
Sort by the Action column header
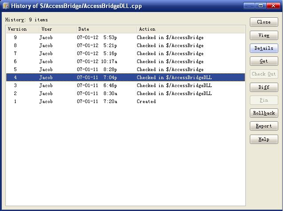tap(191, 29)
